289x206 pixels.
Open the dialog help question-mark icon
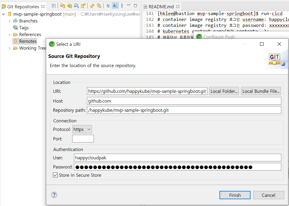(x=54, y=195)
